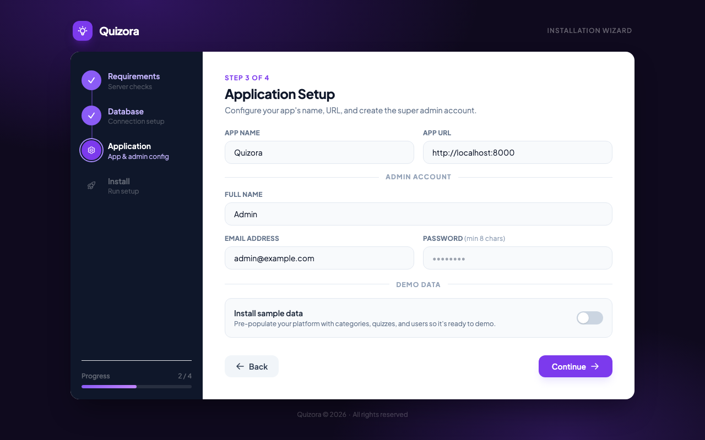Focus the Password field

pos(518,258)
